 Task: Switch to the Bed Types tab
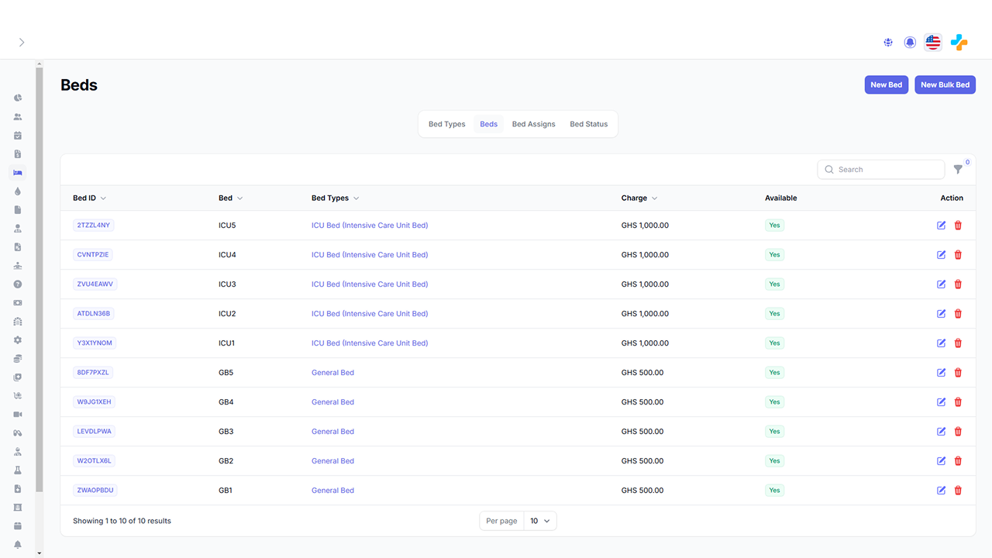pyautogui.click(x=447, y=124)
